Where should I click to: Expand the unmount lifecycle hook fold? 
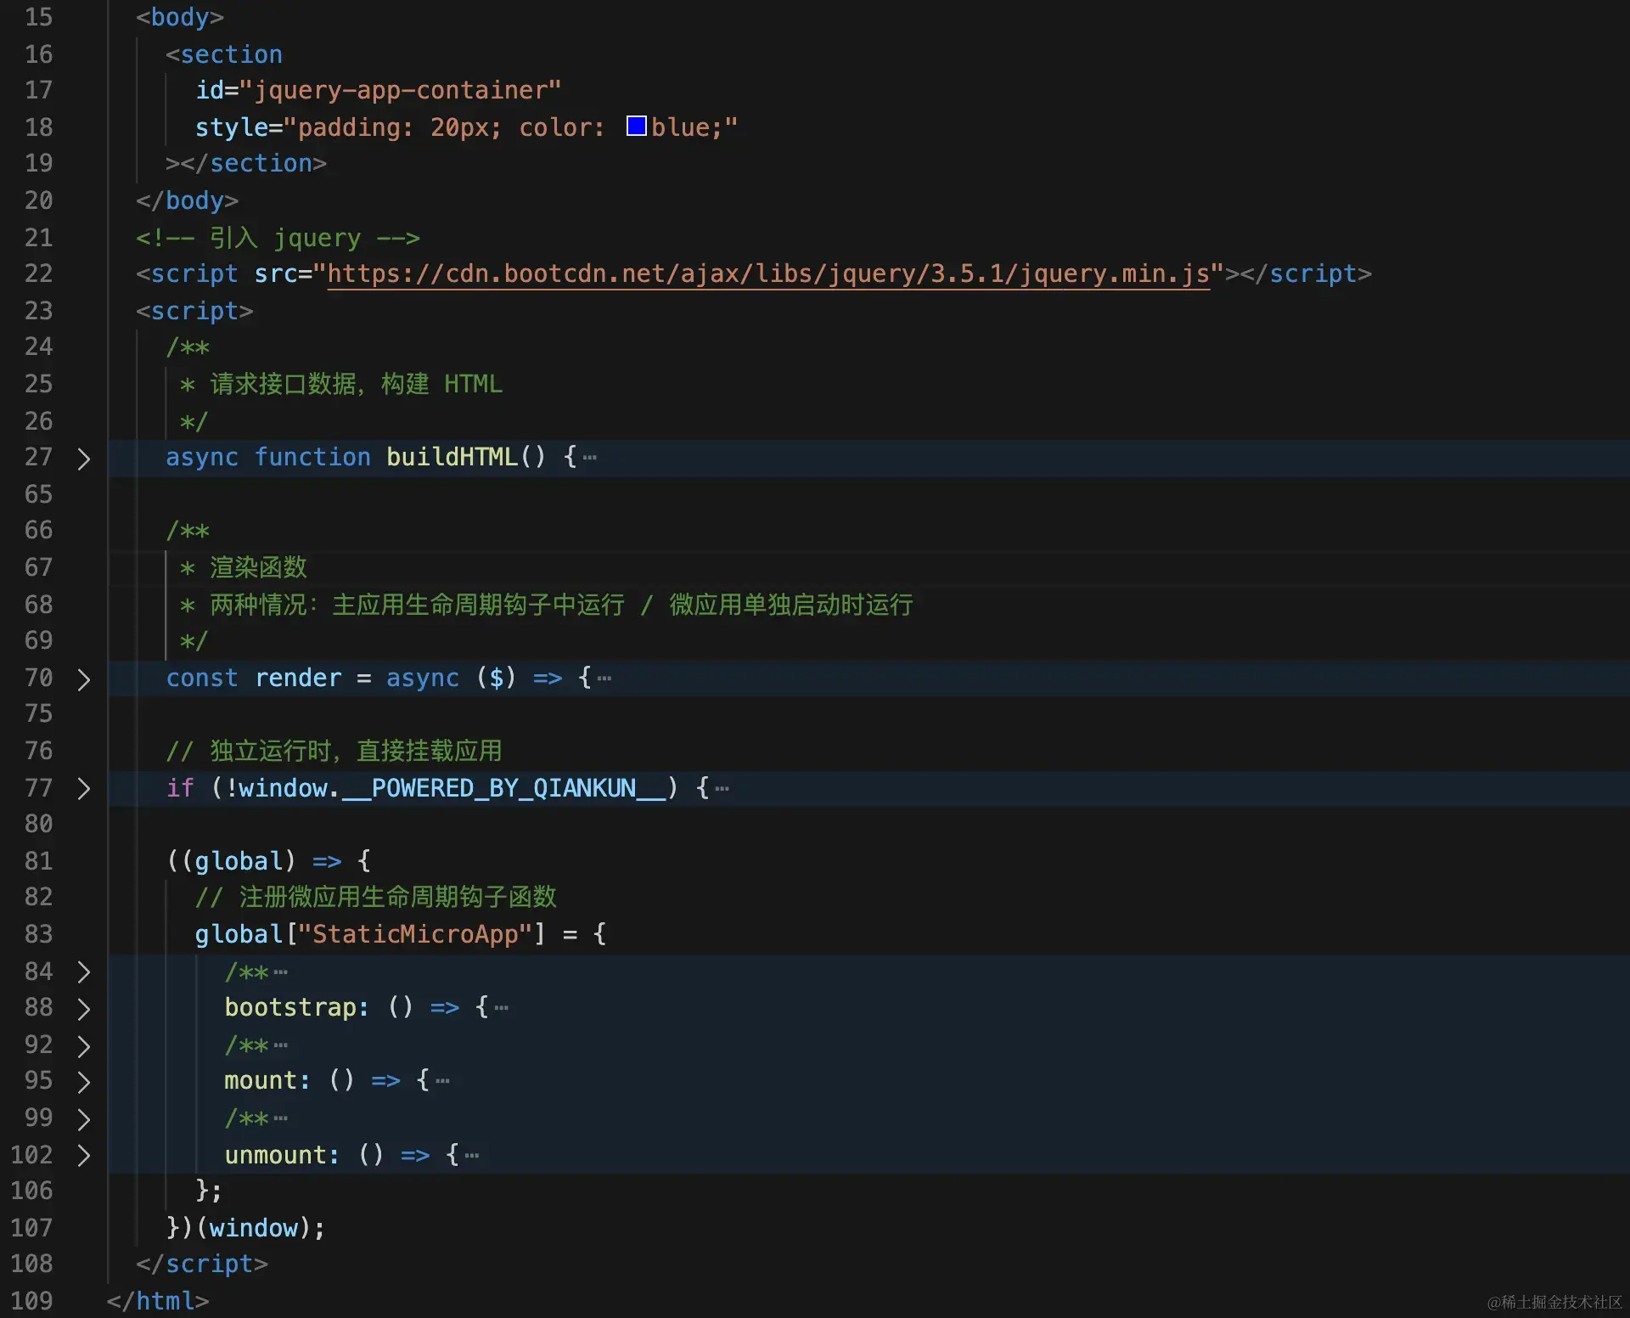(83, 1156)
